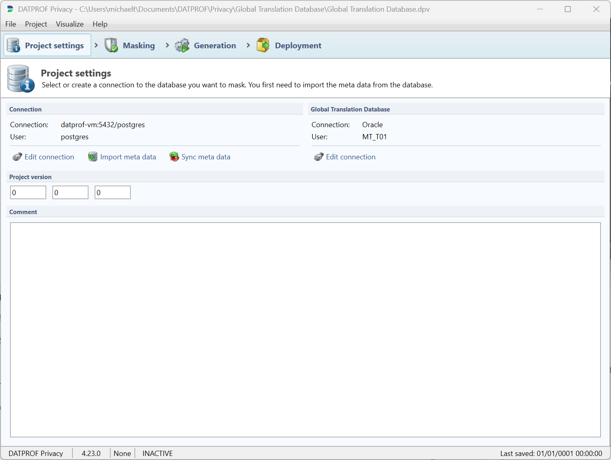
Task: Click the Edit connection plug icon under postgres
Action: [x=17, y=157]
